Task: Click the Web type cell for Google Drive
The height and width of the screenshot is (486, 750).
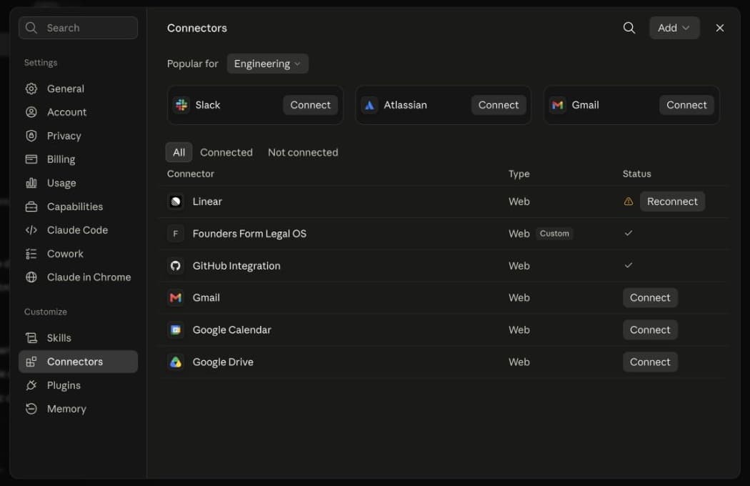Action: point(519,362)
